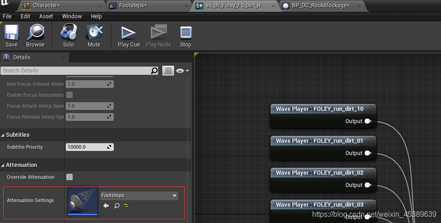Close the as_ch_Foley_FS_Dirt_R tab
The height and width of the screenshot is (223, 441).
(x=273, y=6)
